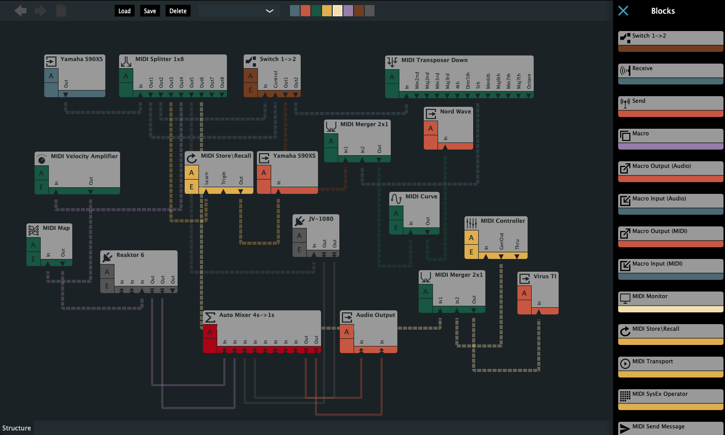Click the Delete button

[178, 11]
